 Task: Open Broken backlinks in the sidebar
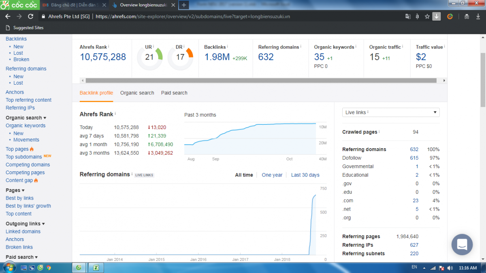[x=21, y=60]
